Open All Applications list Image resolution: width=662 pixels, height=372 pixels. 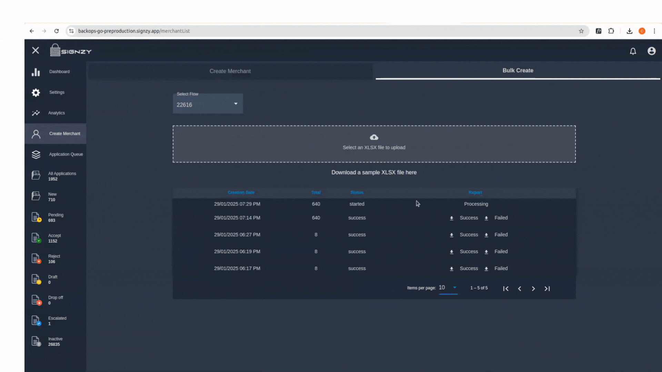click(55, 176)
